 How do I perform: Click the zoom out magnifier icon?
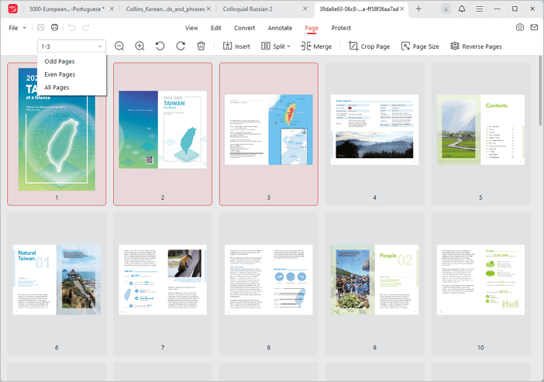click(119, 46)
